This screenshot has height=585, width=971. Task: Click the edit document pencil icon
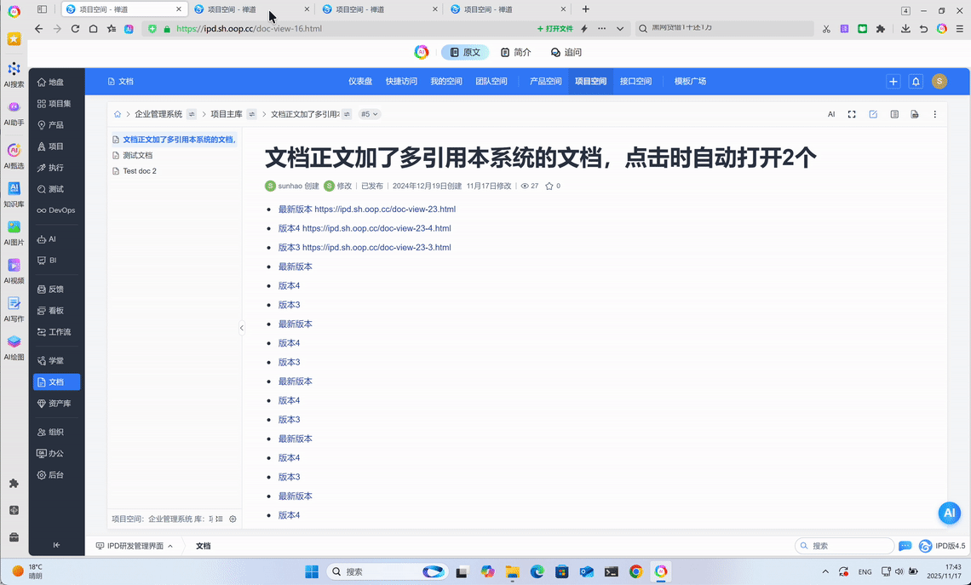tap(873, 113)
